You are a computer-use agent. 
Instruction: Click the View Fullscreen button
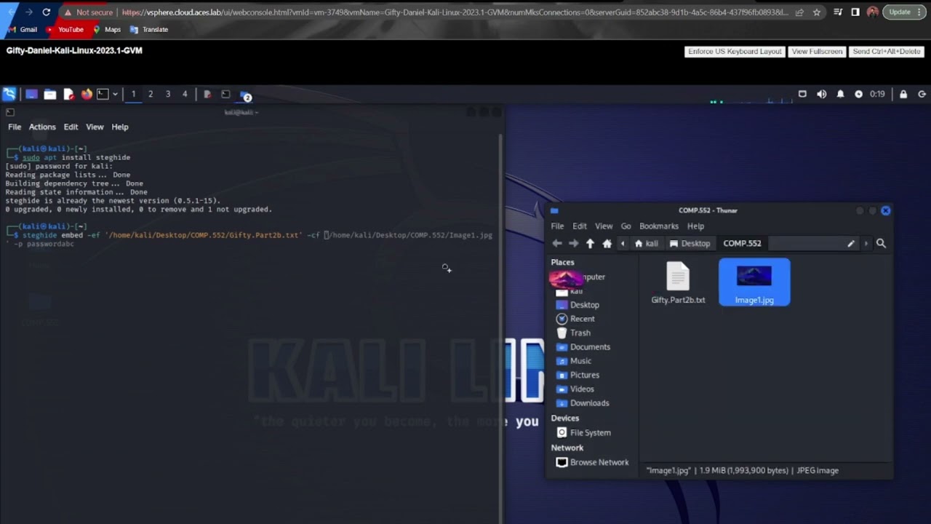pos(817,52)
